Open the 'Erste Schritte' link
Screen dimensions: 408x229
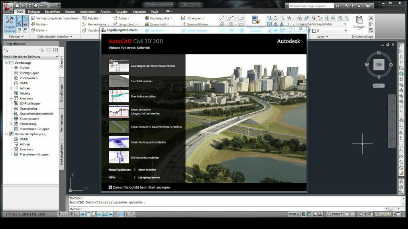[x=147, y=170]
